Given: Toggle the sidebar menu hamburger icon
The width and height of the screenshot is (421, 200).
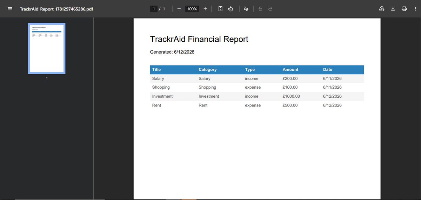Looking at the screenshot, I should pos(10,9).
